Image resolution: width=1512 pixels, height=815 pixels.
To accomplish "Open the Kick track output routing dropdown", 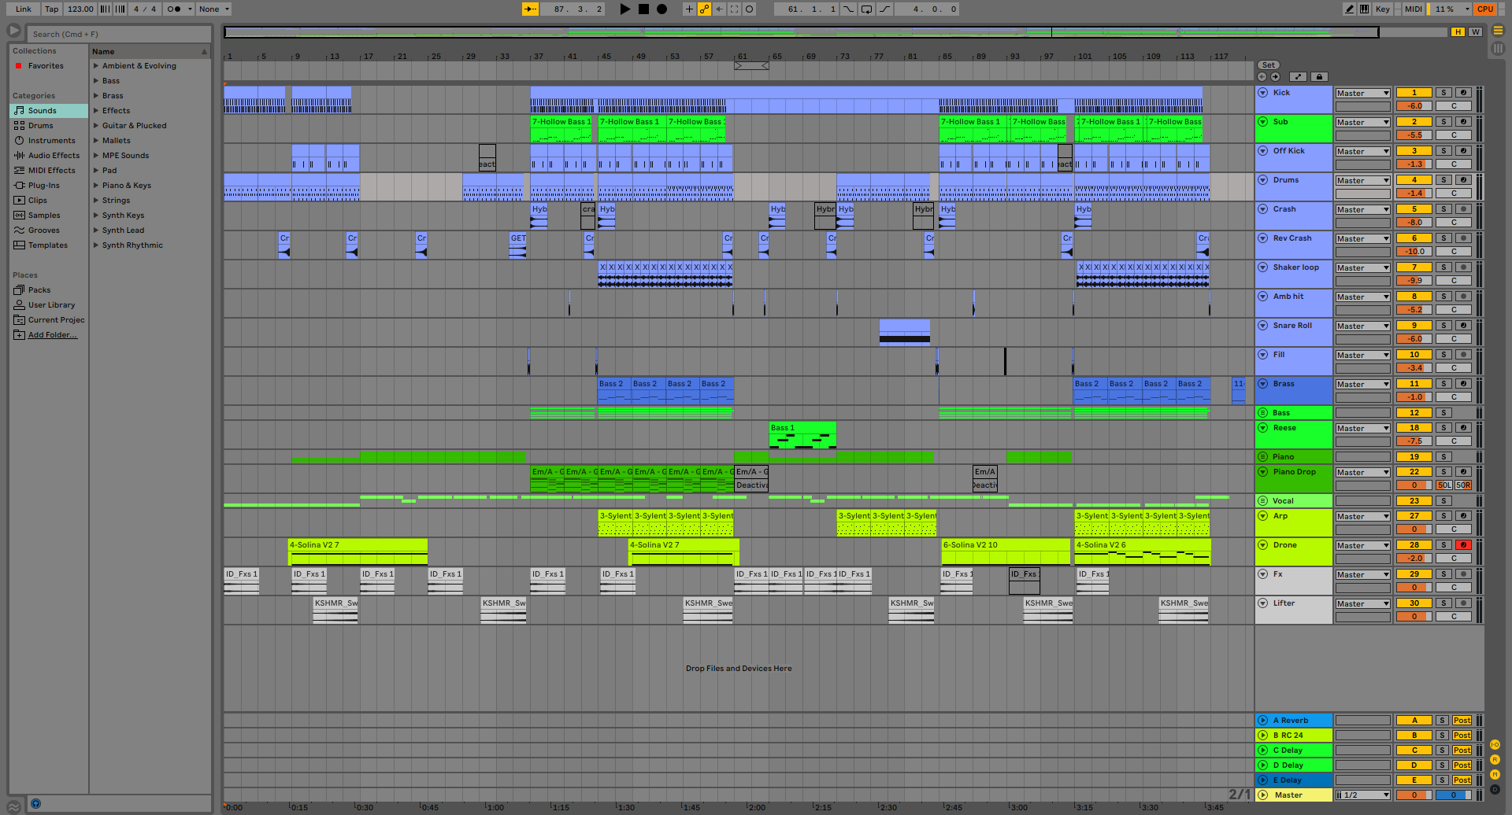I will point(1362,94).
